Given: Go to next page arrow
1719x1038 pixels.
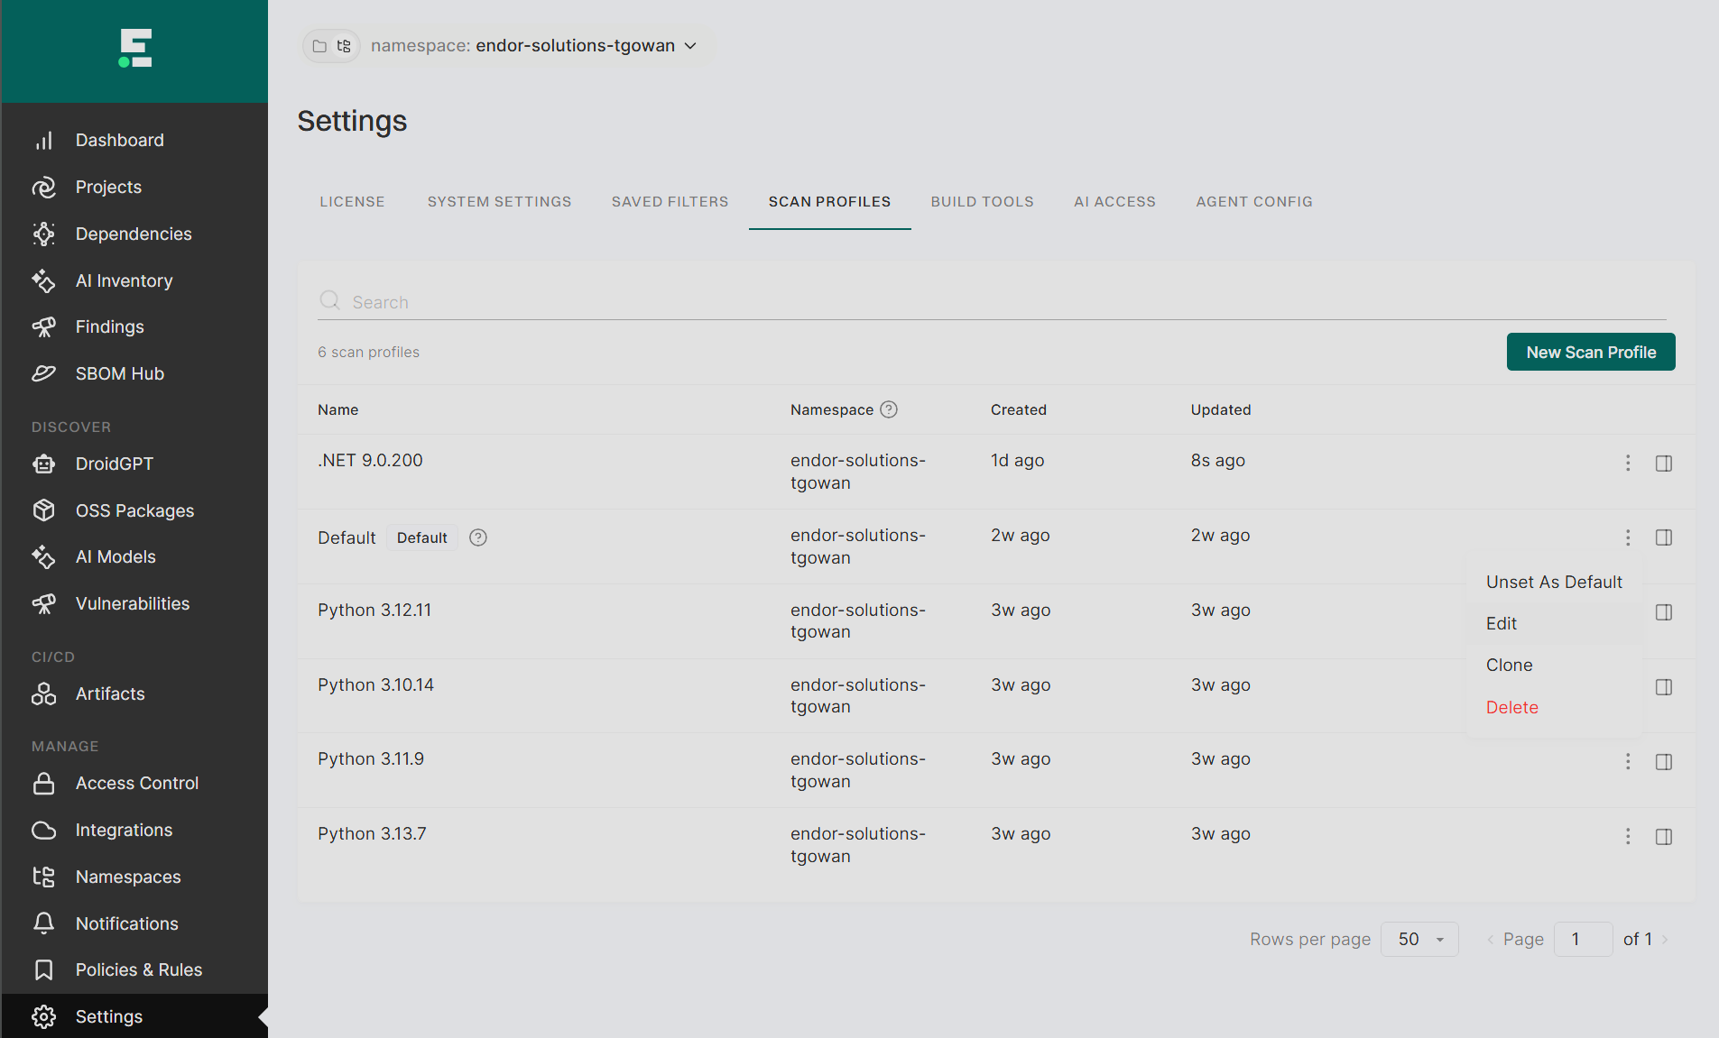Looking at the screenshot, I should [1665, 940].
